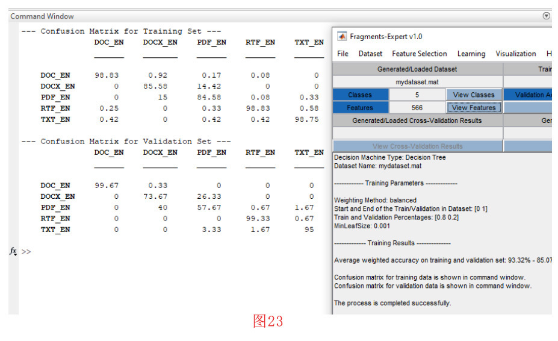
Task: Open the Feature Selection menu
Action: [419, 54]
